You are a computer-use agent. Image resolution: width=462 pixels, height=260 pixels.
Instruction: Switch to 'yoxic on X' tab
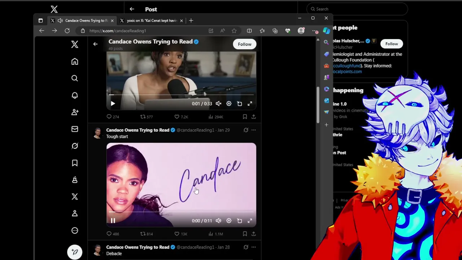pyautogui.click(x=151, y=21)
